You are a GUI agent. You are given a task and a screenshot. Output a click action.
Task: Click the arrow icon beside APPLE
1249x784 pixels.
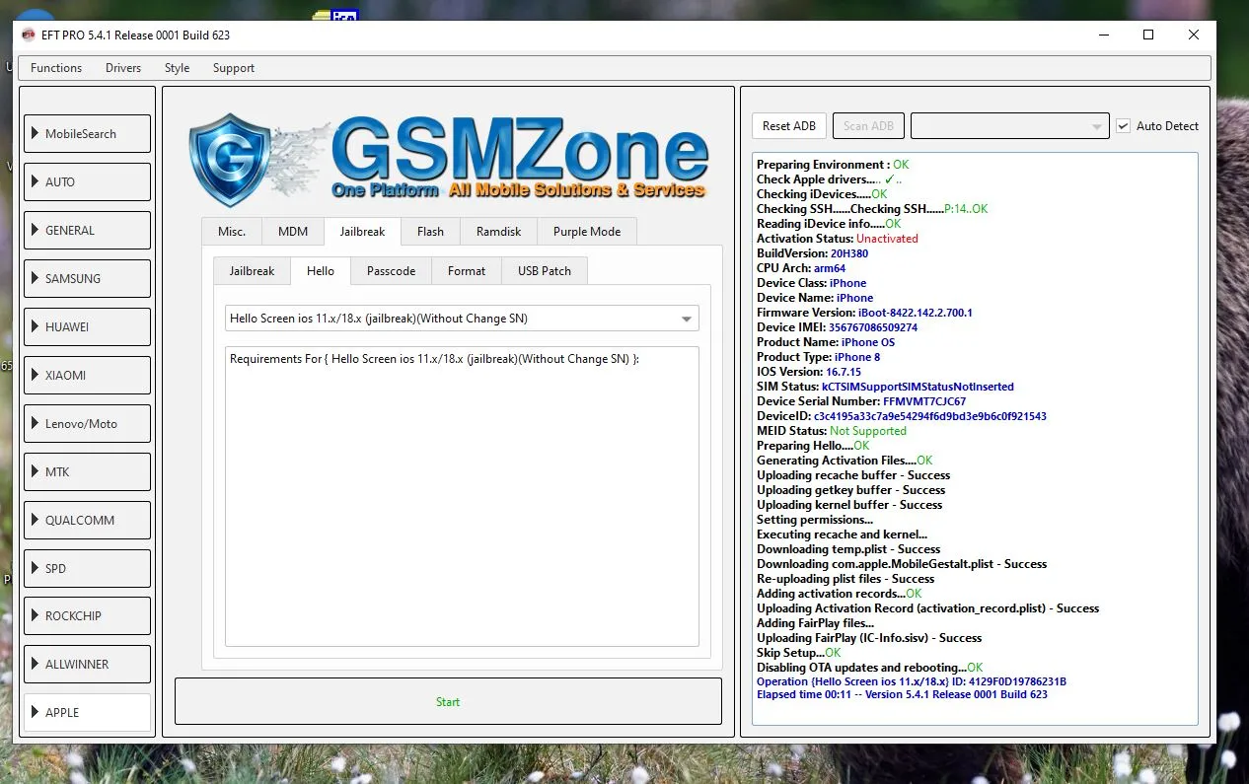[x=36, y=712]
